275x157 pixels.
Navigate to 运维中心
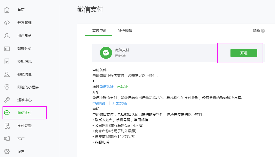pyautogui.click(x=24, y=100)
